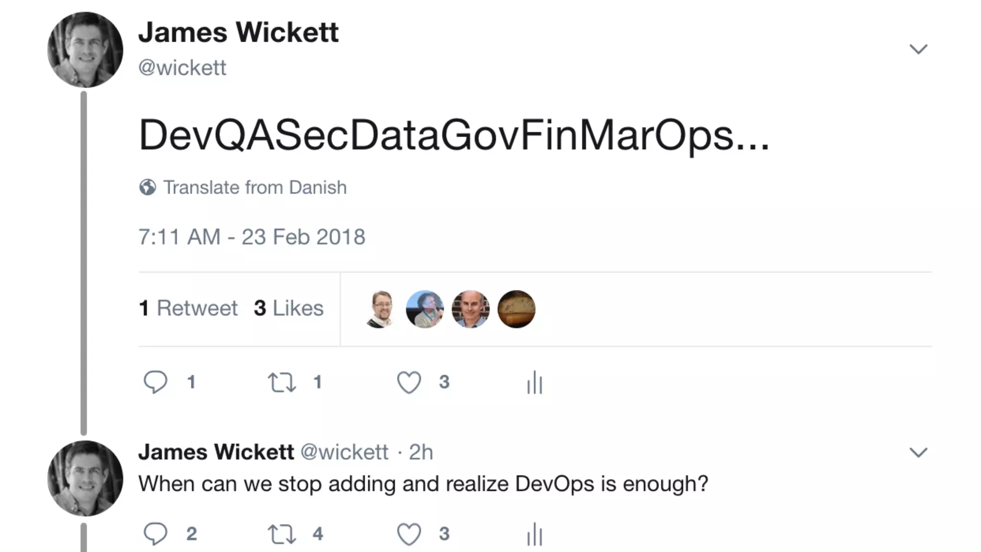The image size is (981, 552).
Task: Open James Wickett's large profile photo
Action: [x=85, y=50]
